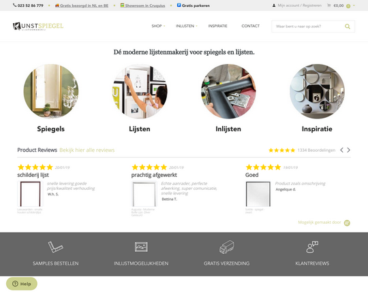Open the Inspiratie menu item
The height and width of the screenshot is (294, 368).
[x=217, y=26]
